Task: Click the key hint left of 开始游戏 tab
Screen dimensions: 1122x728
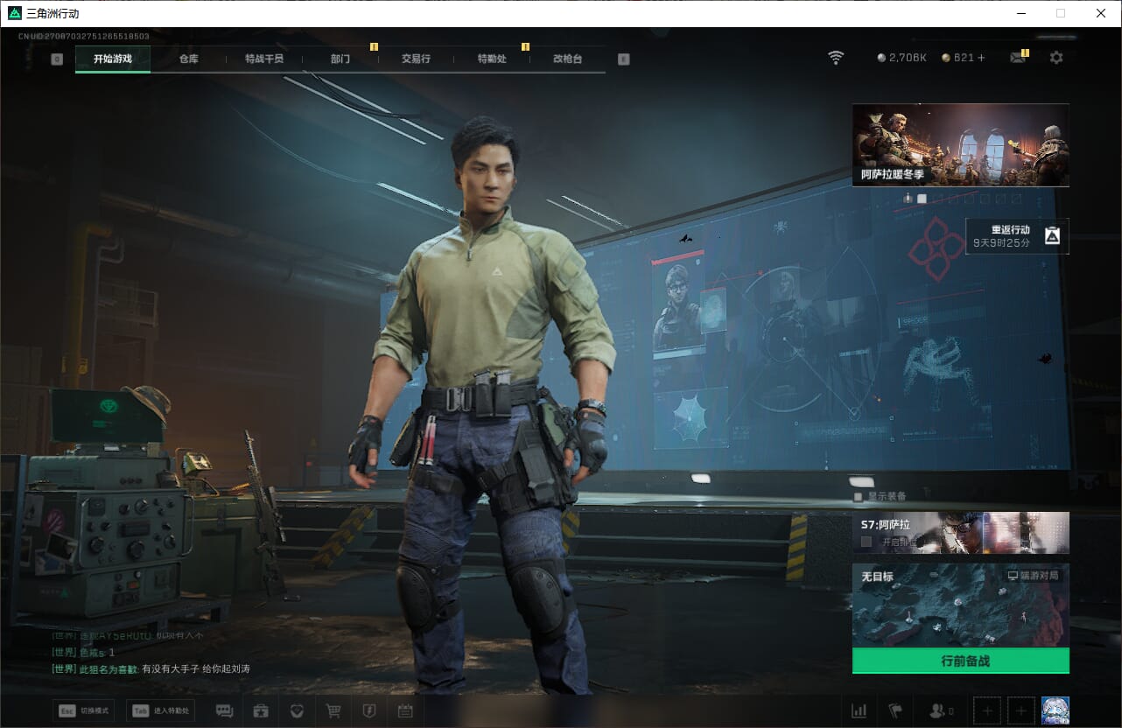Action: pos(57,59)
